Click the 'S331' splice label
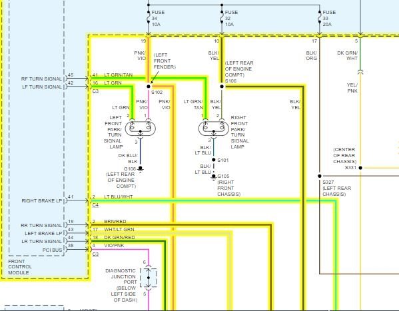Image resolution: width=399 pixels, height=311 pixels. point(350,168)
